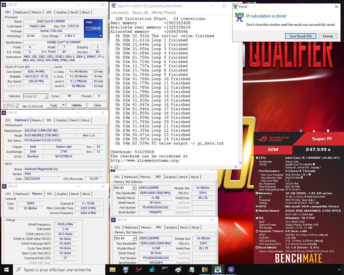Screen dimensions: 344x275
Task: Open SPD tab in CPU-Z Memory window
Action: (x=49, y=194)
